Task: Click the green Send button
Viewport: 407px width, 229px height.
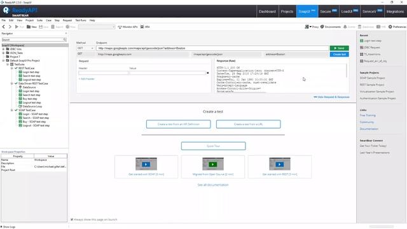Action: point(339,48)
